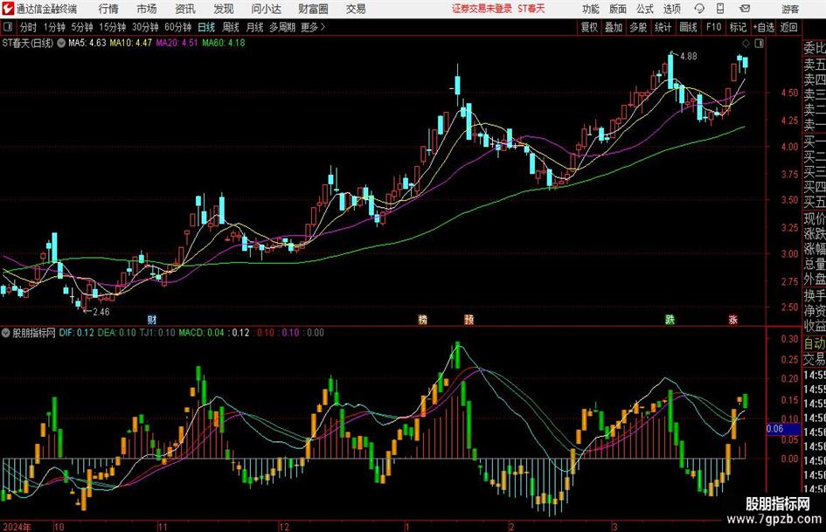Click the TongDaXin red logo icon
The image size is (826, 532).
7,9
